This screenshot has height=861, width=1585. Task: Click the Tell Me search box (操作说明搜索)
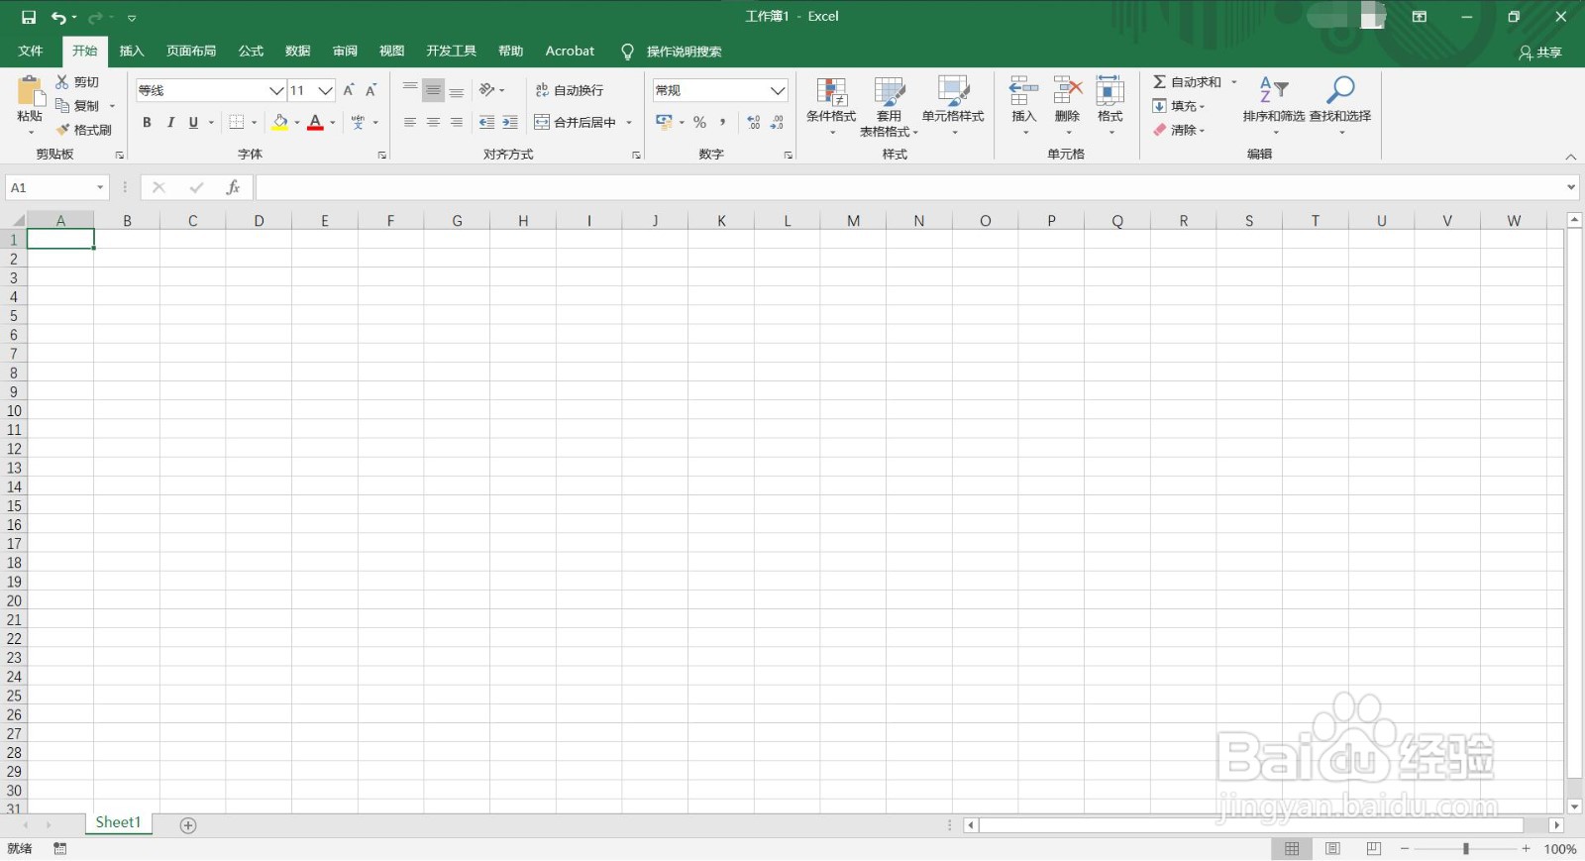click(672, 52)
